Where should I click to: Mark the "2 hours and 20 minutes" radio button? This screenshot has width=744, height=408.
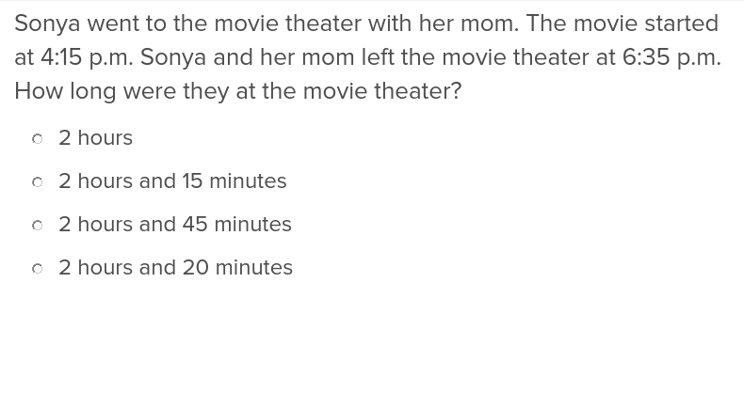point(37,269)
